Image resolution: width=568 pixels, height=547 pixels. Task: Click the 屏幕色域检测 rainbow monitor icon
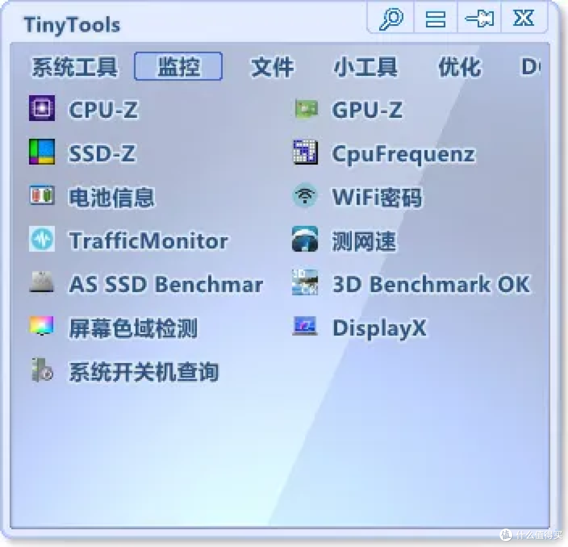(42, 325)
